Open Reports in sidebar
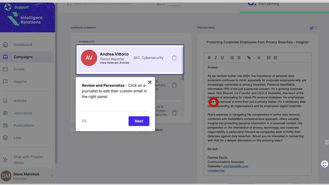The height and width of the screenshot is (185, 329). pyautogui.click(x=20, y=82)
